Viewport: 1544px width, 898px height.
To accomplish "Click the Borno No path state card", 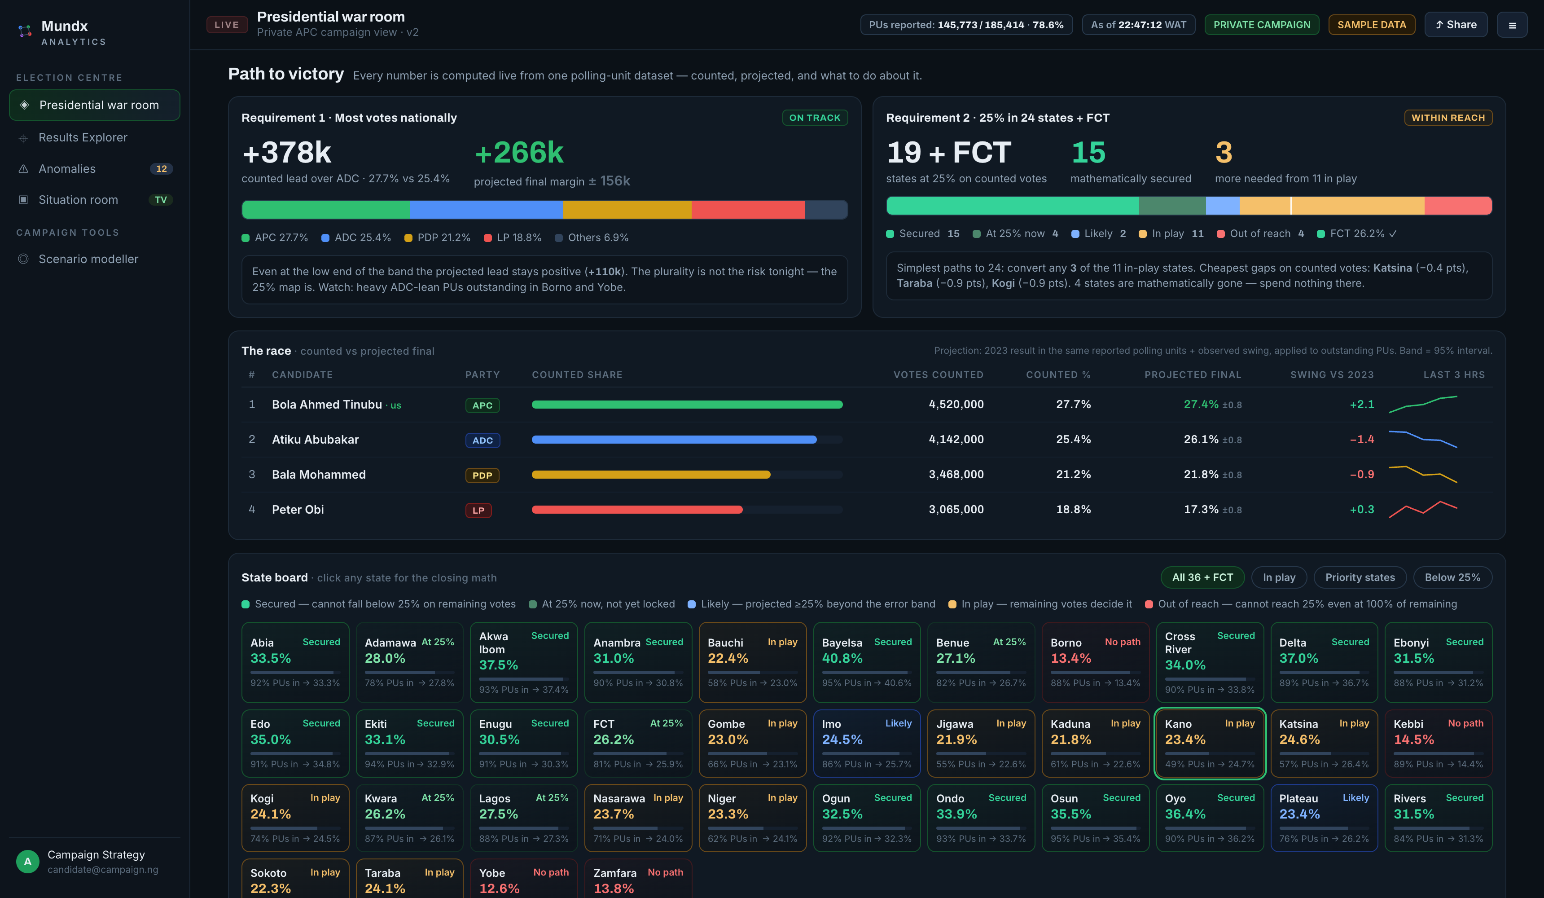I will (1095, 662).
